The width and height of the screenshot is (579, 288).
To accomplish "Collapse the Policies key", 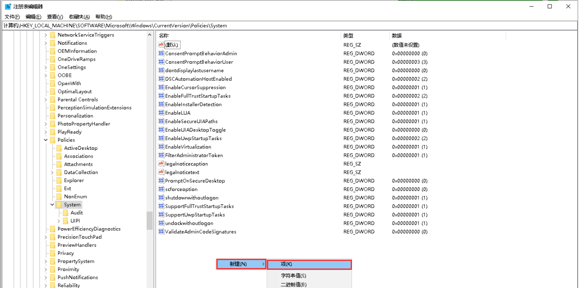I will coord(46,140).
